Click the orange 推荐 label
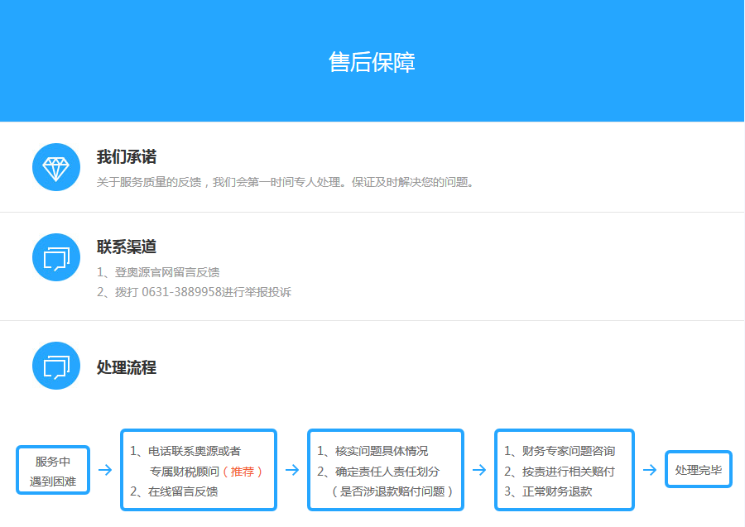745x527 pixels. pos(247,472)
